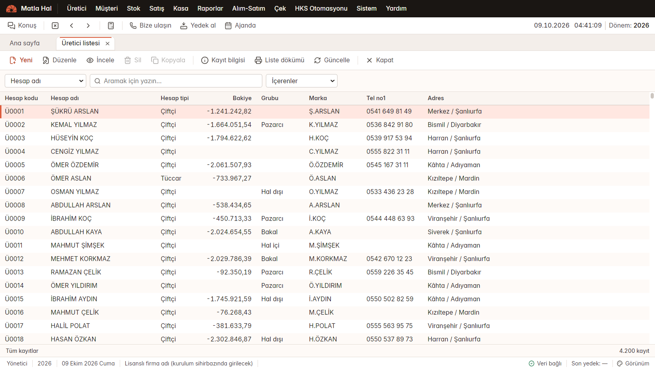The width and height of the screenshot is (655, 369).
Task: Open Ajanda calendar
Action: click(240, 26)
